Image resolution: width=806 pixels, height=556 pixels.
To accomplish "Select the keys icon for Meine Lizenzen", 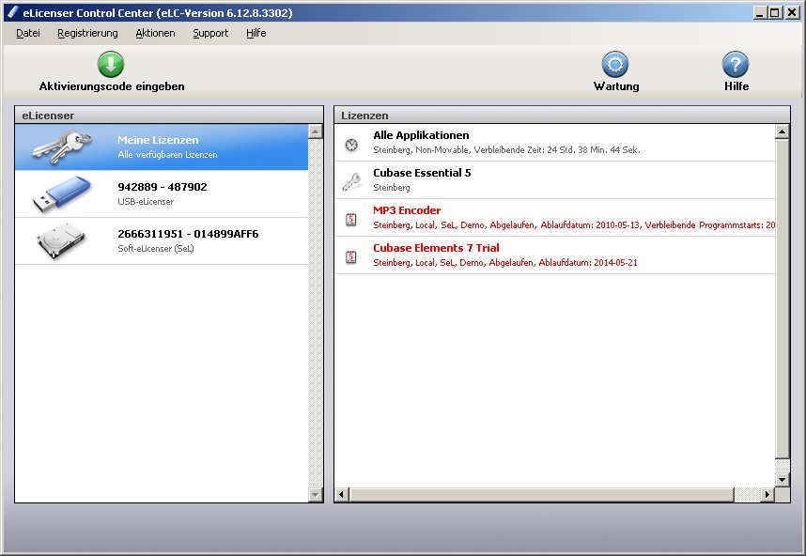I will tap(62, 147).
